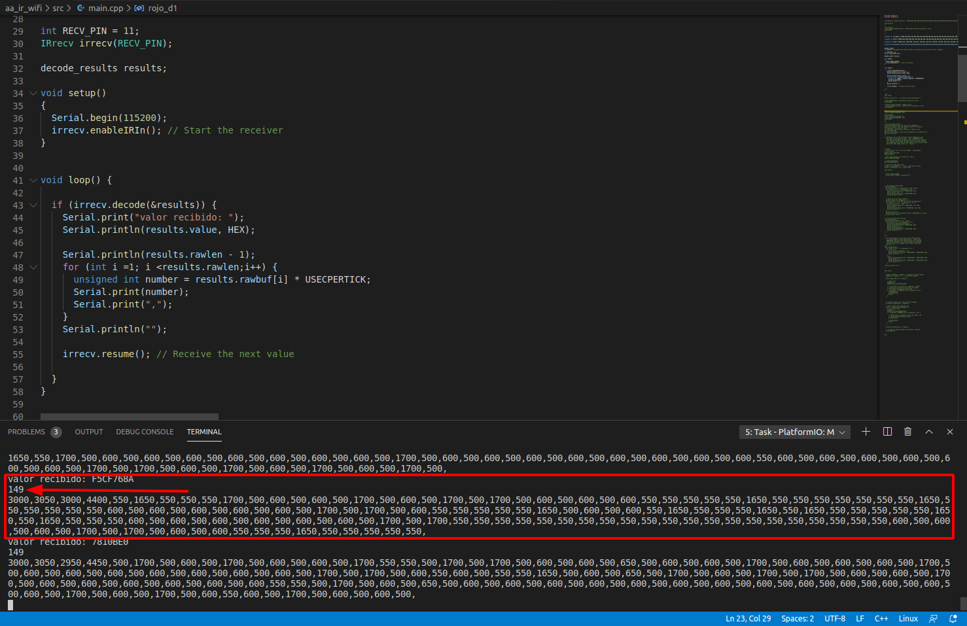Image resolution: width=967 pixels, height=626 pixels.
Task: Open terminal selector Task - PlatformIO dropdown
Action: pyautogui.click(x=795, y=432)
